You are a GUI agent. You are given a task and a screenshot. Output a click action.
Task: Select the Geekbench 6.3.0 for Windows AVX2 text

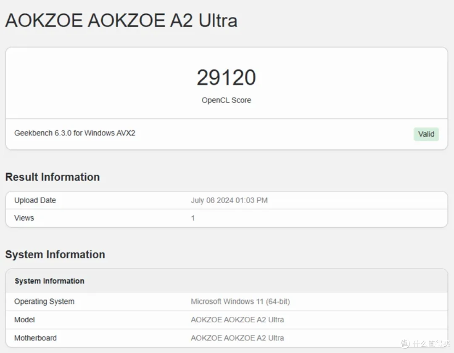75,133
